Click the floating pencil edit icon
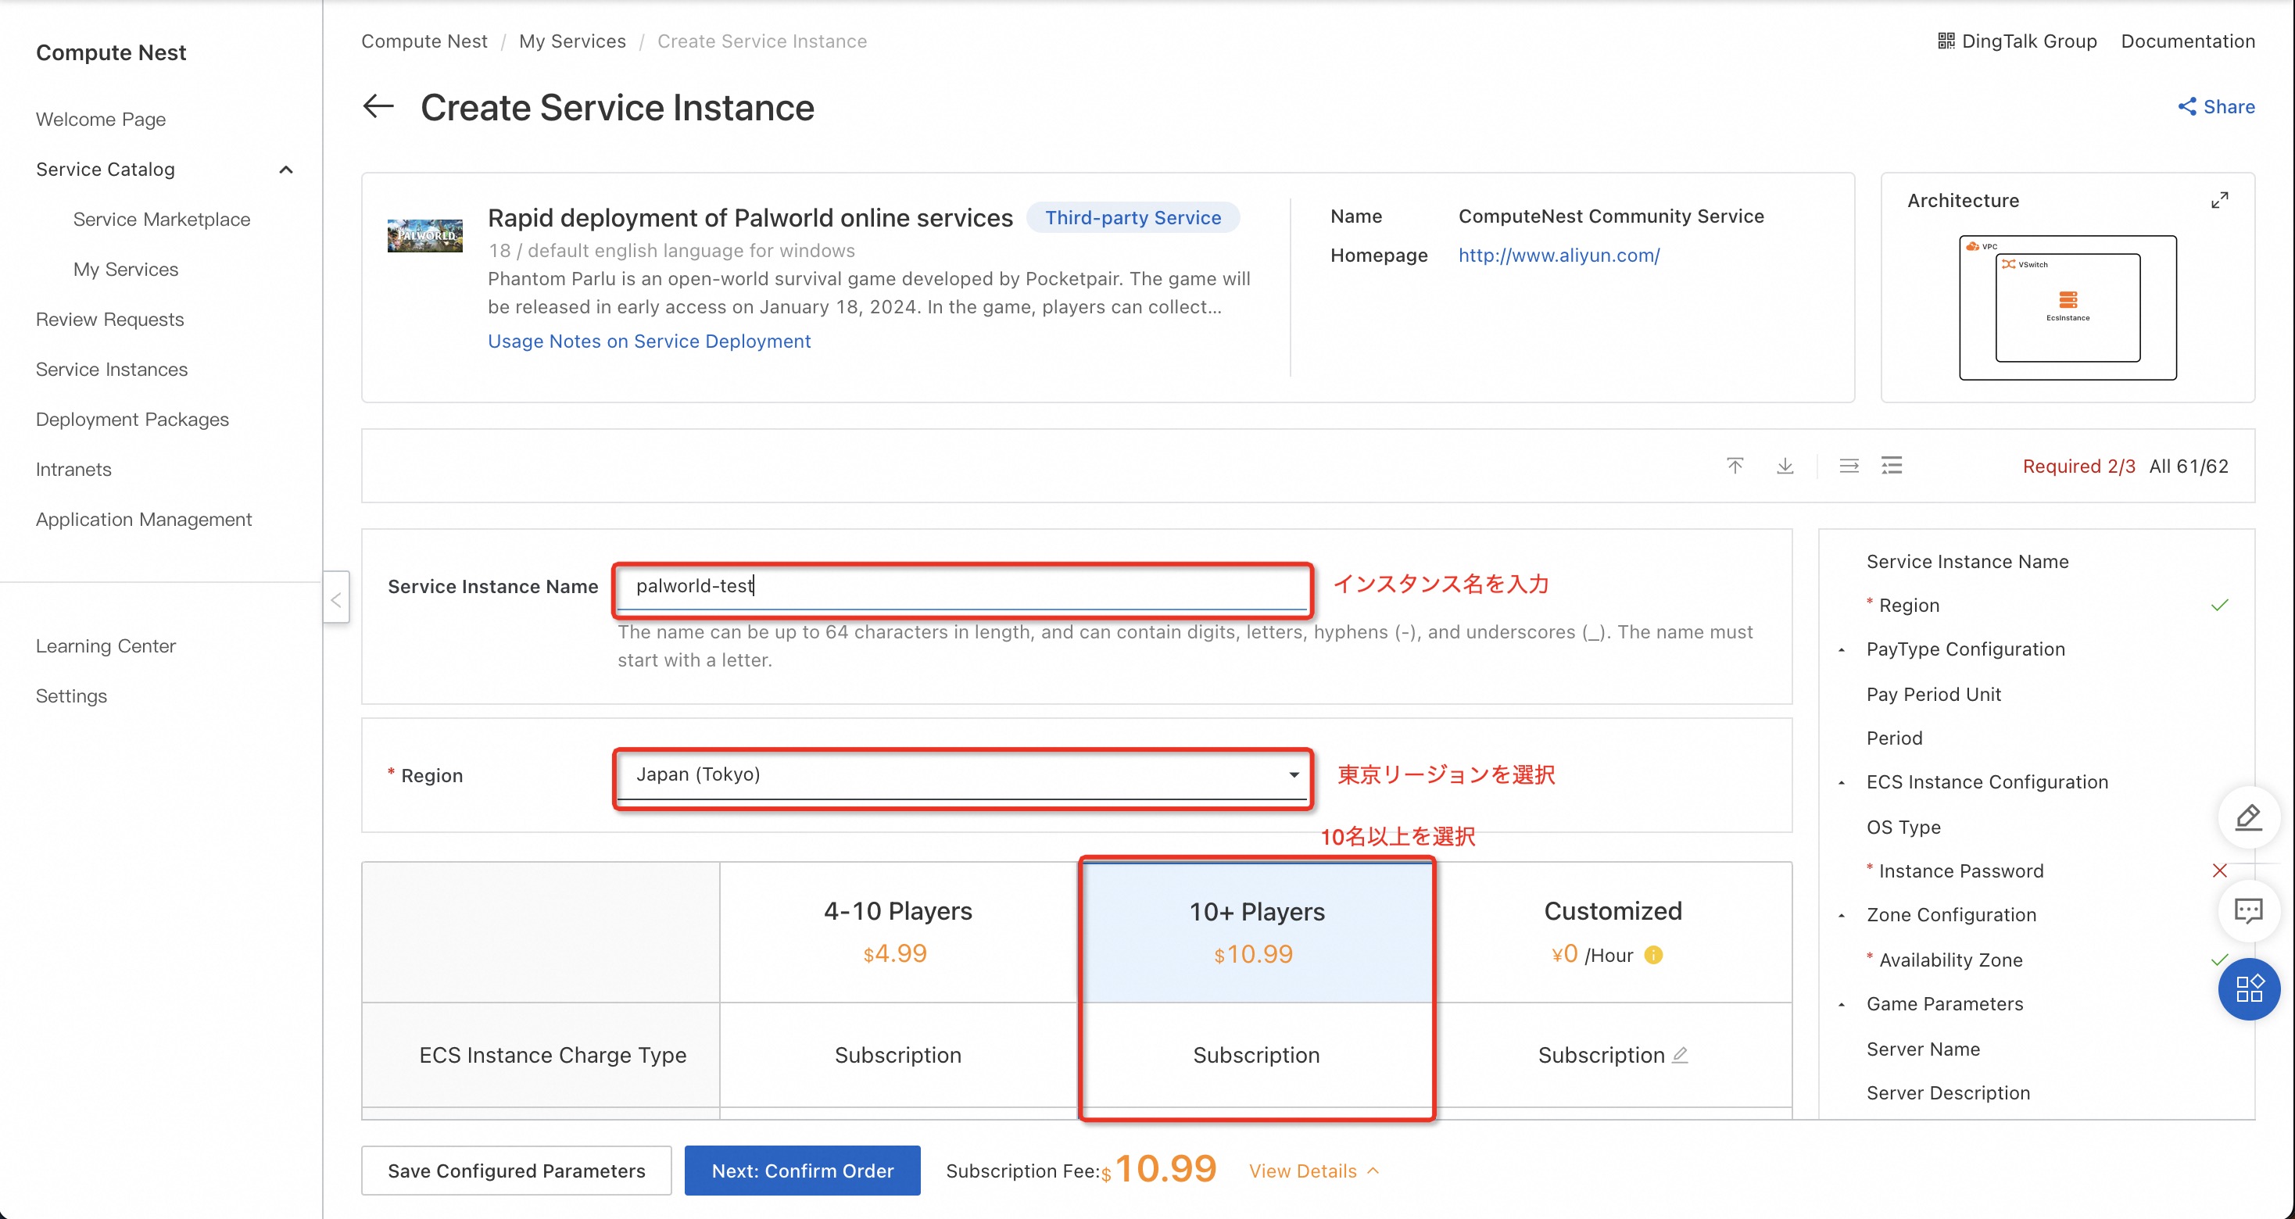This screenshot has width=2295, height=1219. pyautogui.click(x=2248, y=817)
